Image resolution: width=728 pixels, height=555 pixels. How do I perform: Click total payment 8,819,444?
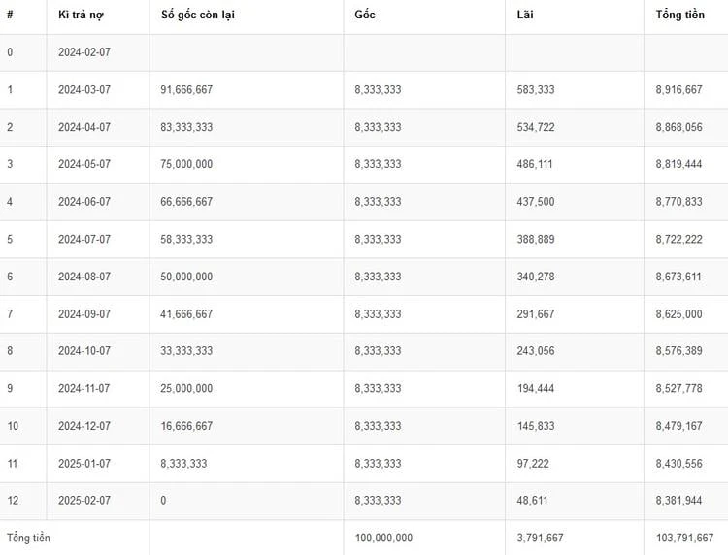(678, 165)
